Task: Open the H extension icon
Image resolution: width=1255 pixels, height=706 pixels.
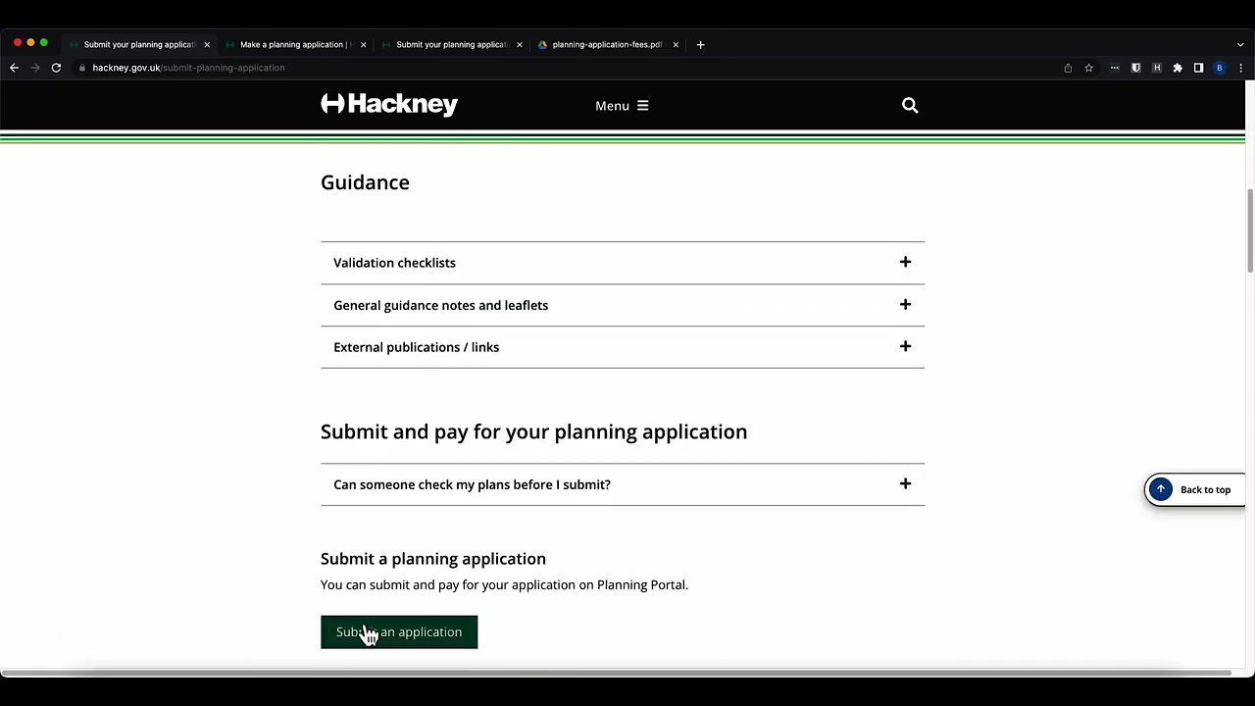Action: [1157, 68]
